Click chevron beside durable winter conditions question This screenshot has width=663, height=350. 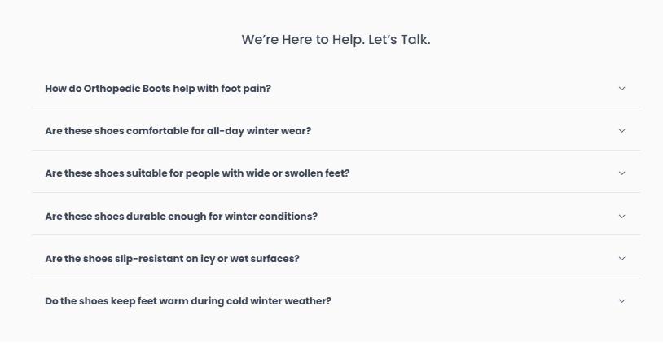pos(621,216)
